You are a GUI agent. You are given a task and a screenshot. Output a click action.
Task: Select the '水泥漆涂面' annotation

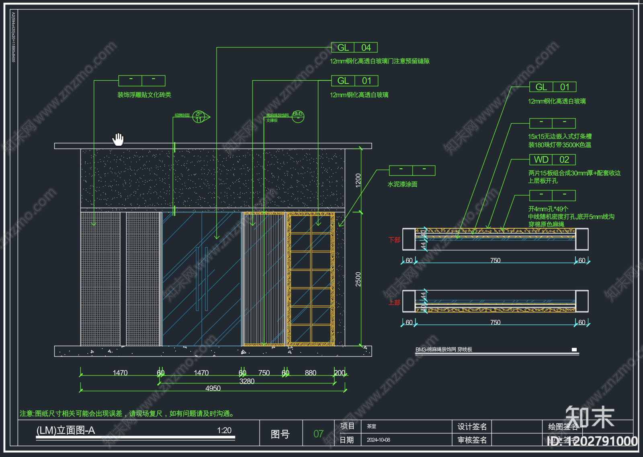tap(402, 184)
